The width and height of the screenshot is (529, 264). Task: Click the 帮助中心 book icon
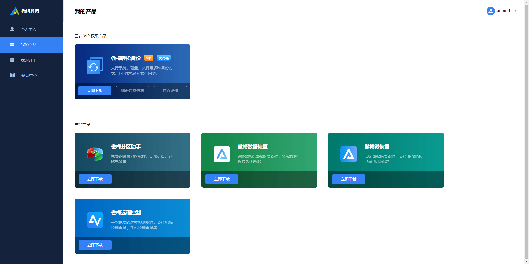tap(12, 75)
